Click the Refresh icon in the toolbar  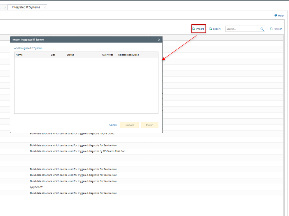click(x=271, y=29)
